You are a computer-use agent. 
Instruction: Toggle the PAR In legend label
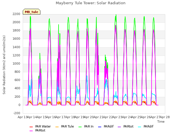89,127
